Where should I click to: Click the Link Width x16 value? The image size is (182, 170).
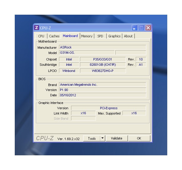point(83,113)
